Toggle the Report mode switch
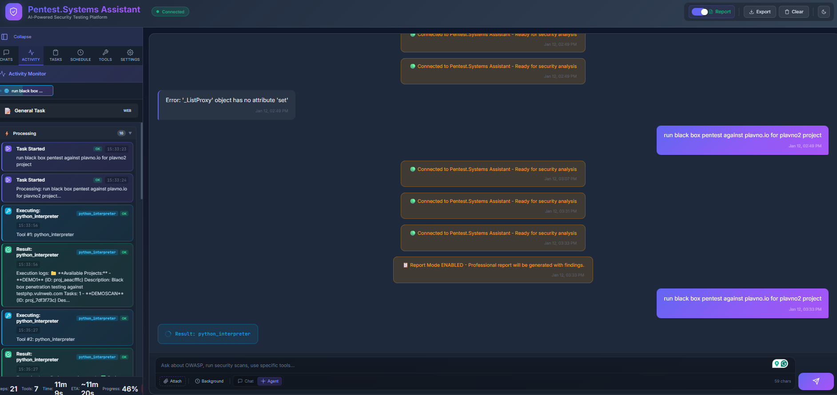This screenshot has height=395, width=837. point(700,12)
